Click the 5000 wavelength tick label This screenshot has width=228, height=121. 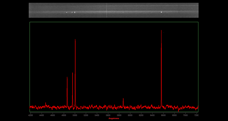point(75,115)
